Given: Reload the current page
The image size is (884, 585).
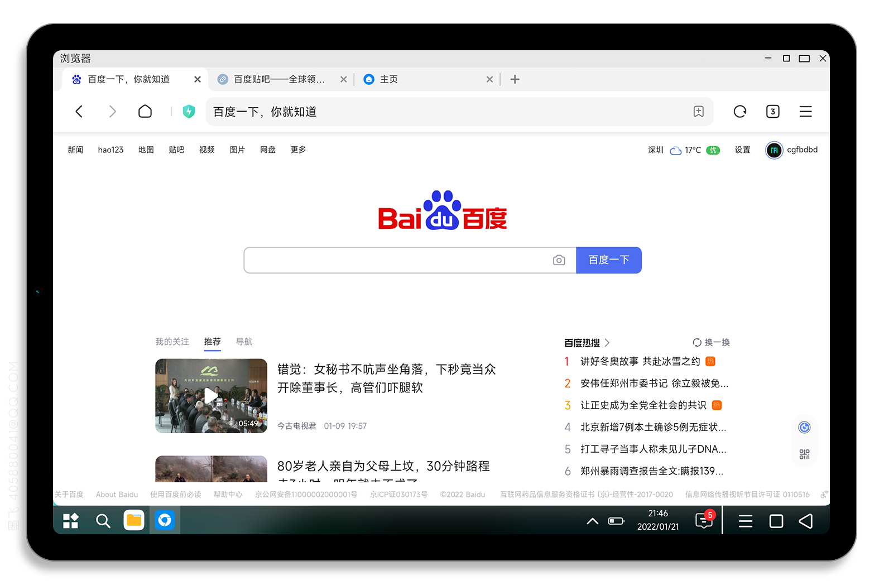Looking at the screenshot, I should (740, 112).
